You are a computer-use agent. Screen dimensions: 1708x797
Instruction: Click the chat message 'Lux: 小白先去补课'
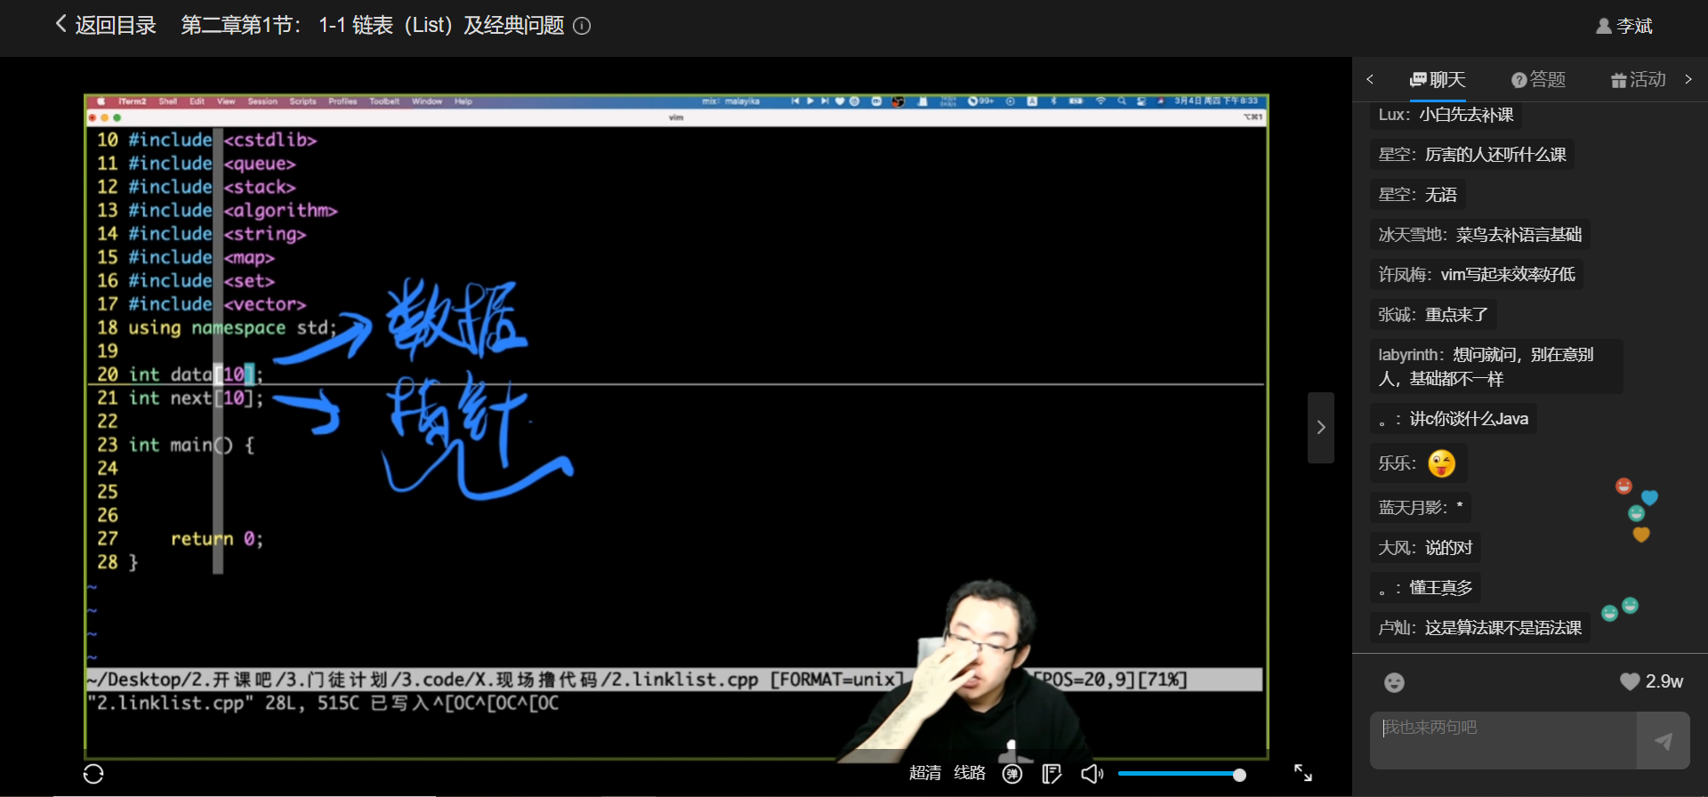[x=1446, y=114]
